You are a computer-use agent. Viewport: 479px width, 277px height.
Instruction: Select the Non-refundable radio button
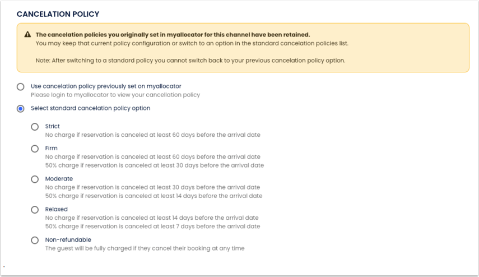click(x=35, y=240)
